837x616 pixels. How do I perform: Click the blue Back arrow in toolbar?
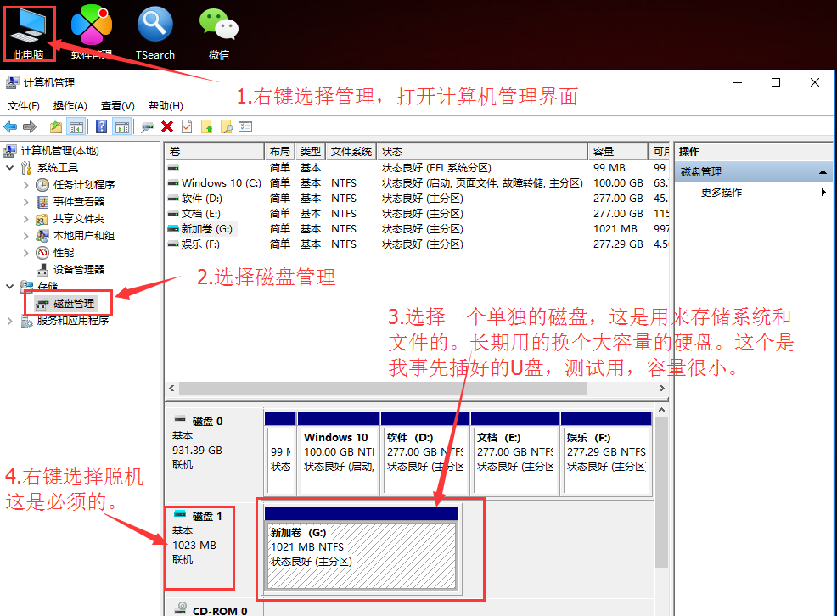click(10, 126)
